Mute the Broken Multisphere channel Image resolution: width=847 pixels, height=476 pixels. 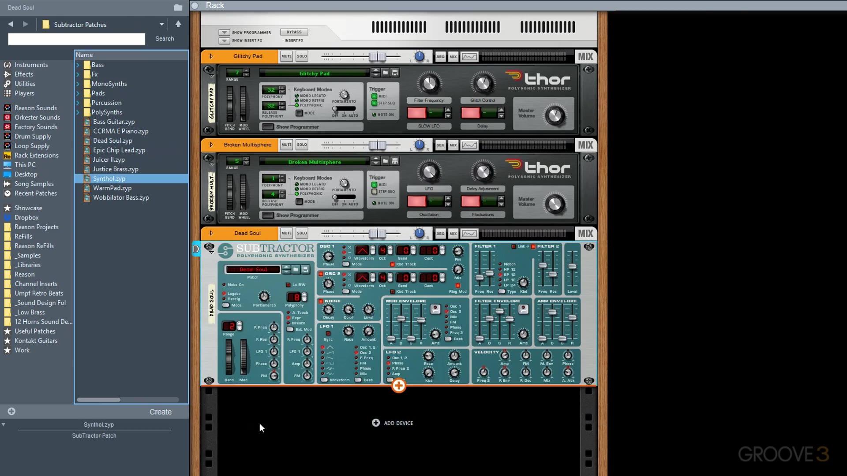tap(287, 145)
